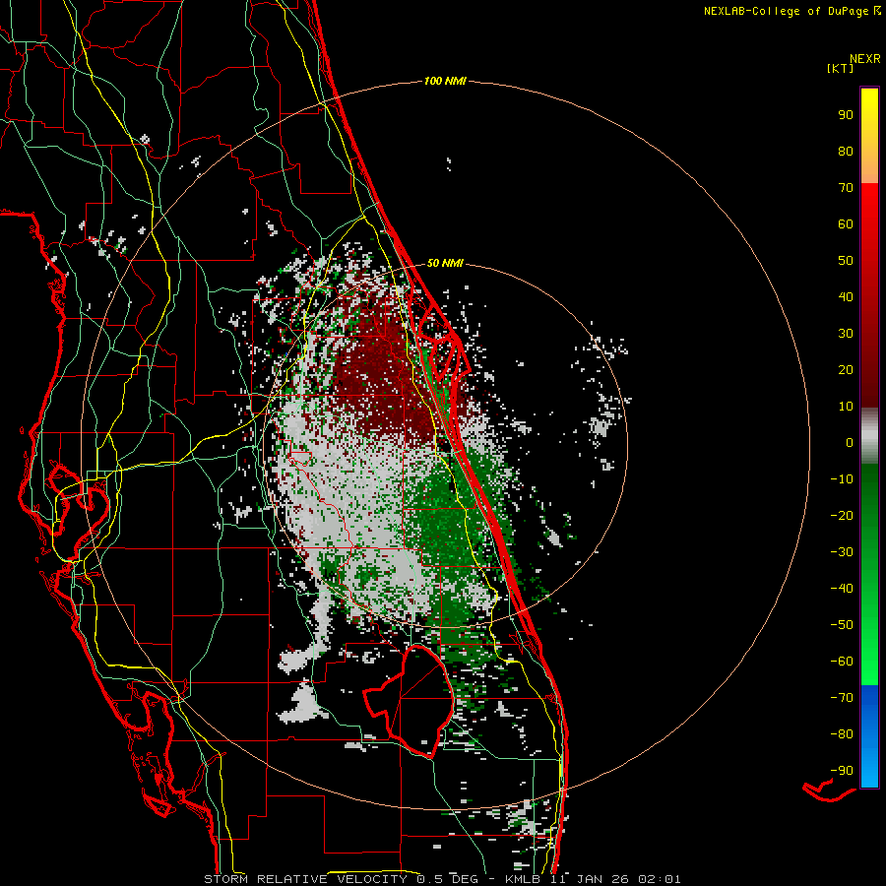The image size is (886, 886).
Task: Click the 70 tick label on velocity scale
Action: pyautogui.click(x=846, y=188)
